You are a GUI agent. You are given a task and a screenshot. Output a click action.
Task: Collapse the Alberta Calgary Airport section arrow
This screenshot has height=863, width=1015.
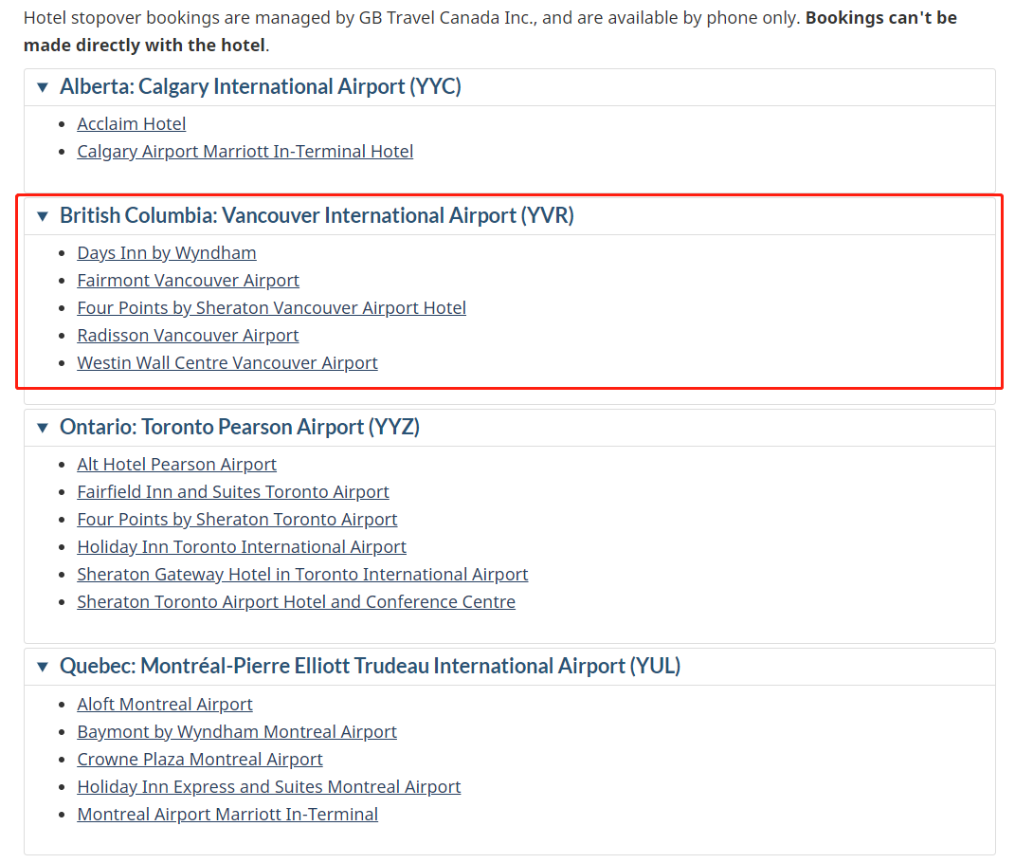43,87
